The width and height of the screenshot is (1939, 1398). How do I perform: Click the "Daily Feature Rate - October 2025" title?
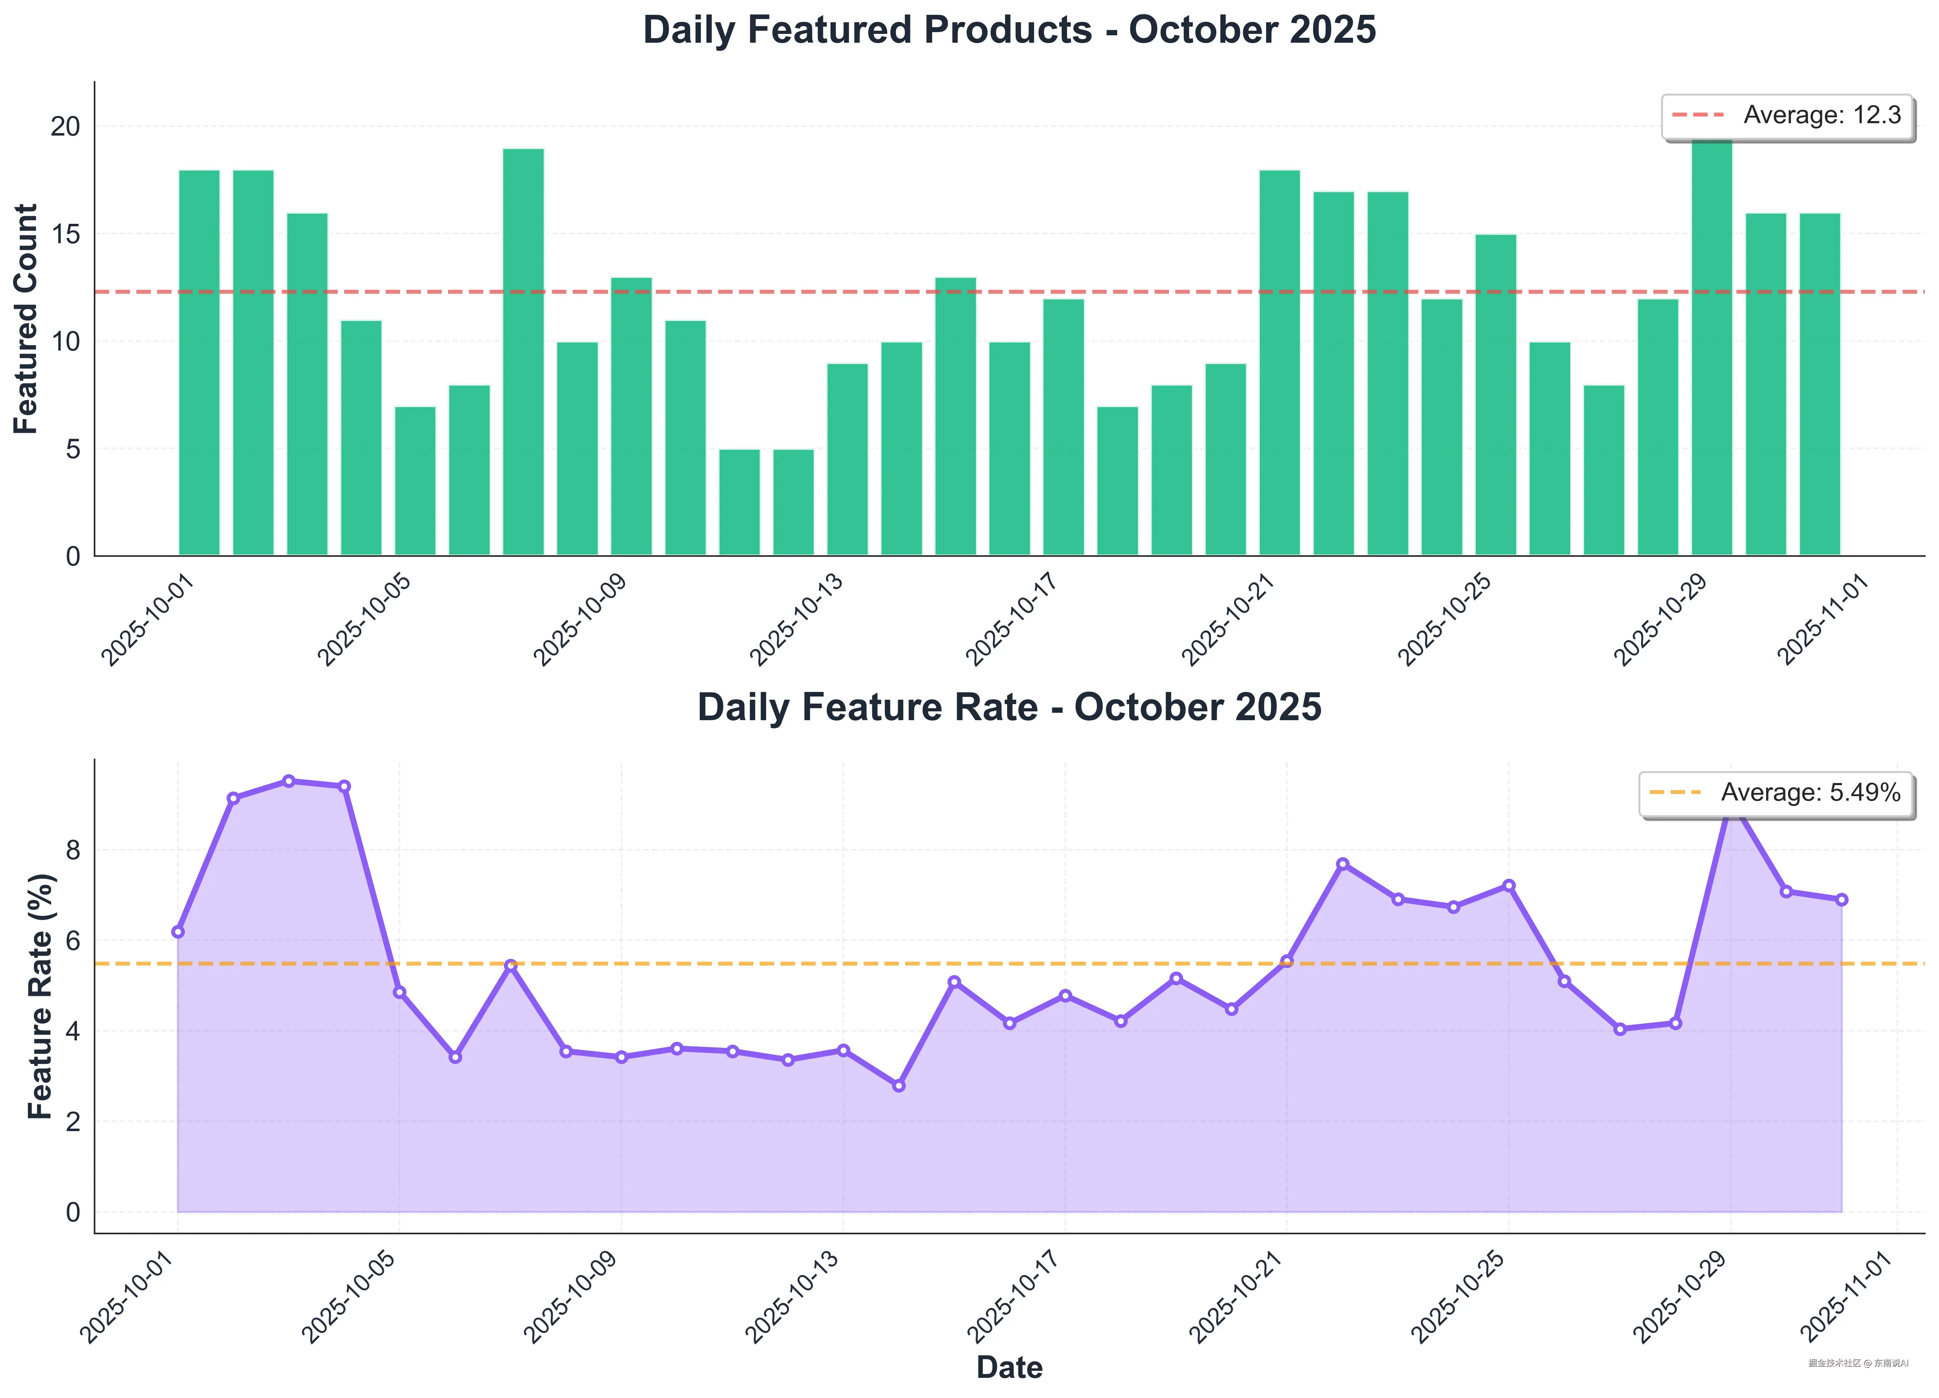click(1009, 707)
